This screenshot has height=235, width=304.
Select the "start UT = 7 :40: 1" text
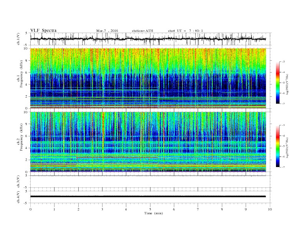pos(185,31)
